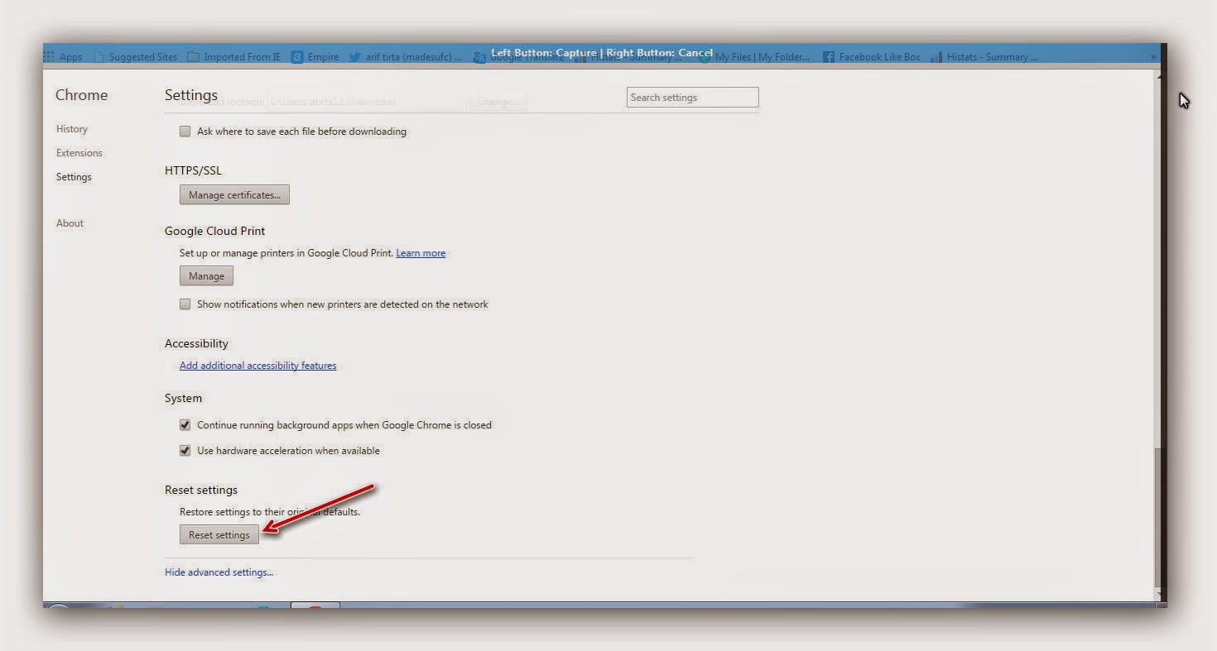Click the System section heading

pos(183,398)
